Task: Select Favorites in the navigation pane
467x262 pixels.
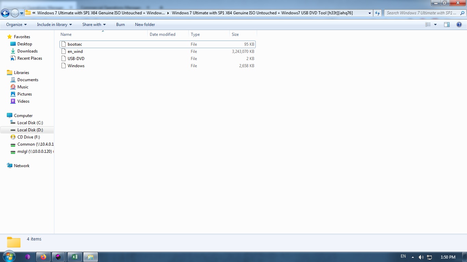Action: pos(22,37)
